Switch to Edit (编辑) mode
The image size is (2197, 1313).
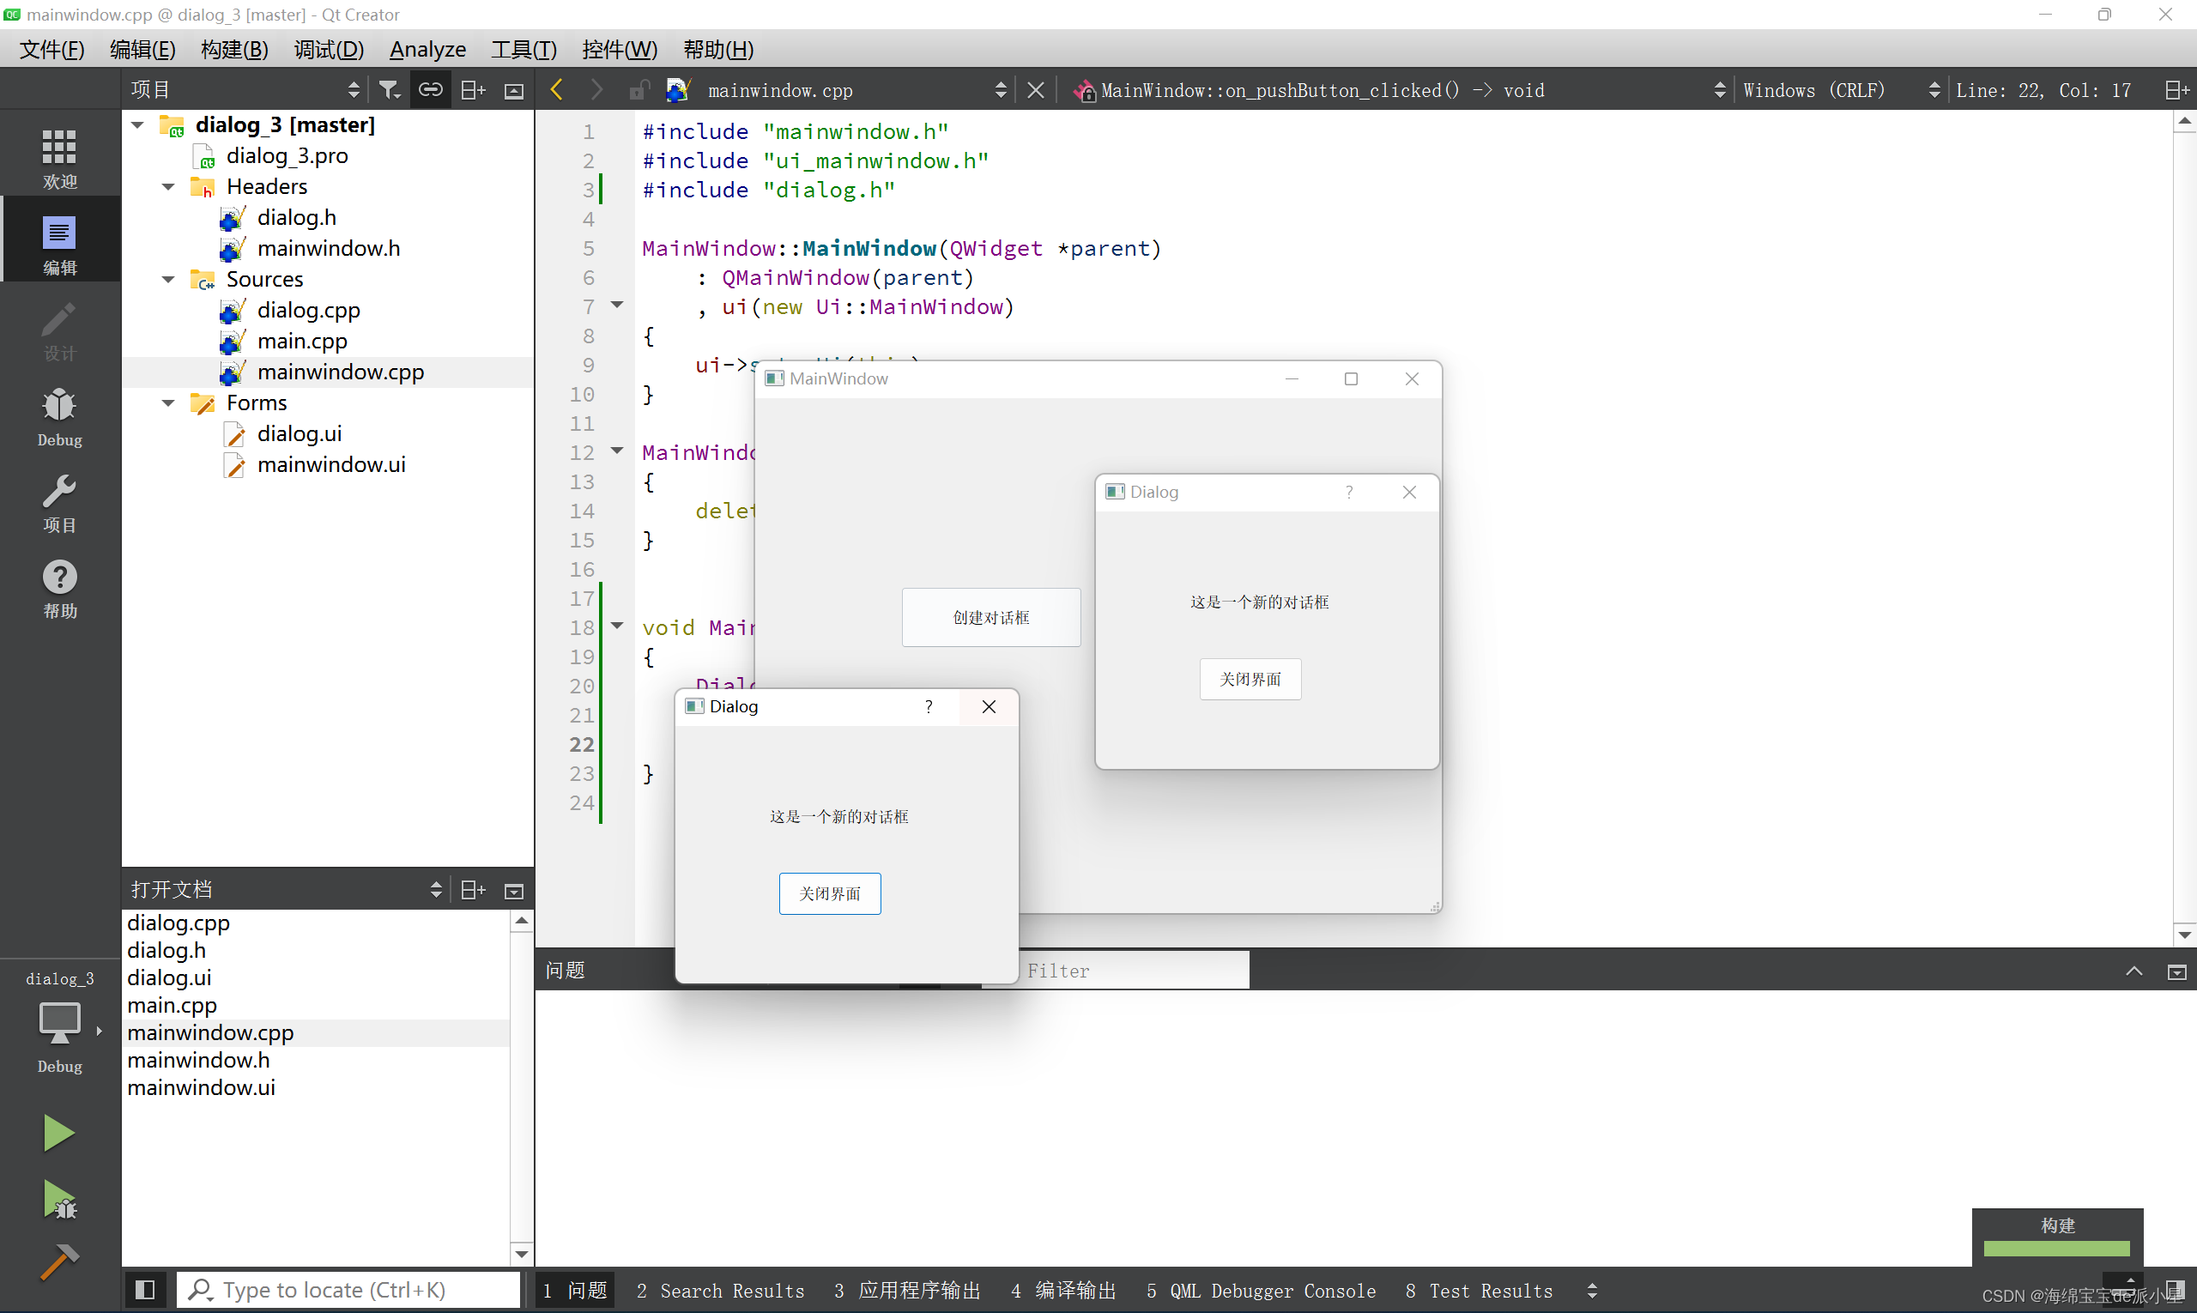coord(59,245)
